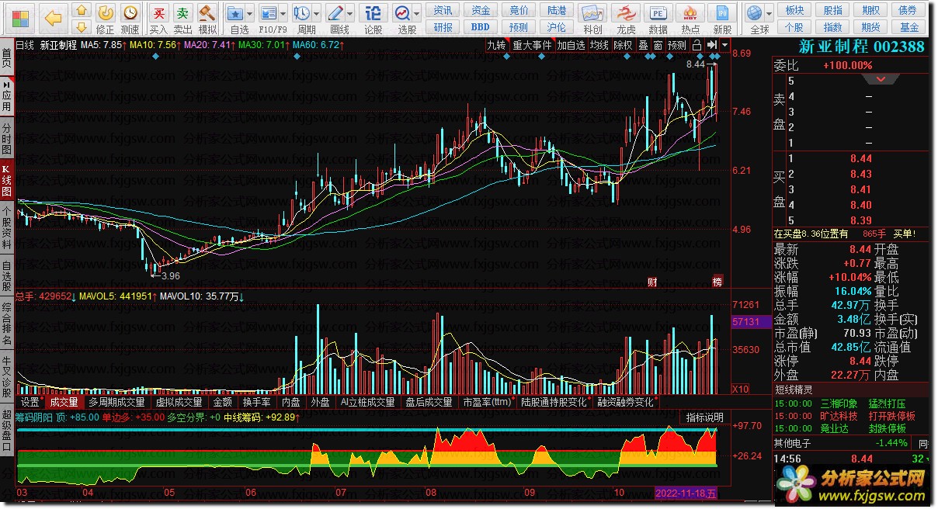
Task: Open the BBD button
Action: click(x=481, y=27)
